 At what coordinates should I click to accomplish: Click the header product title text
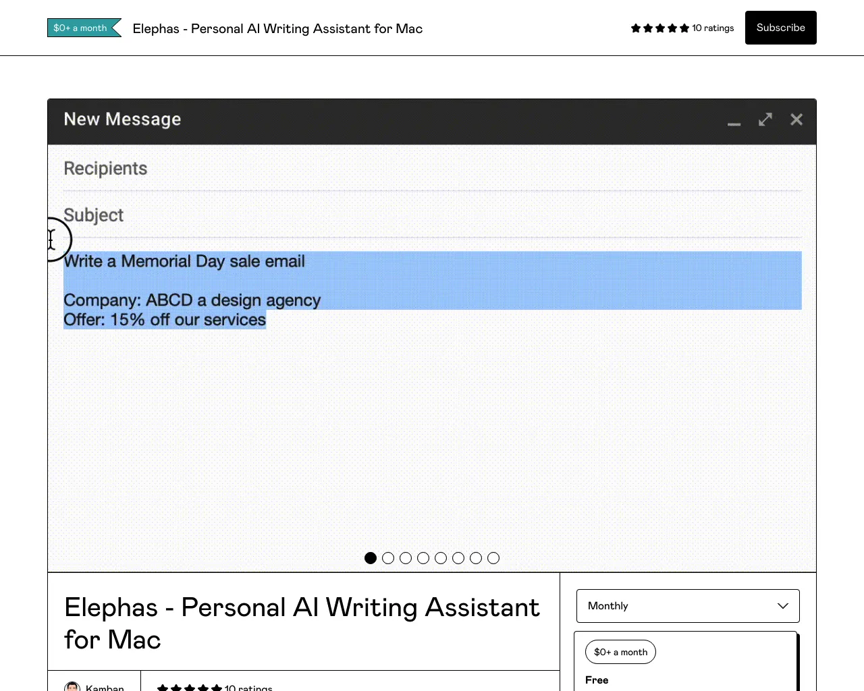[277, 28]
